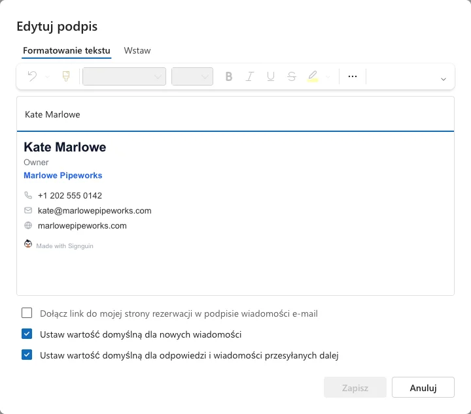Image resolution: width=471 pixels, height=414 pixels.
Task: Enable booking page link checkbox
Action: click(27, 313)
